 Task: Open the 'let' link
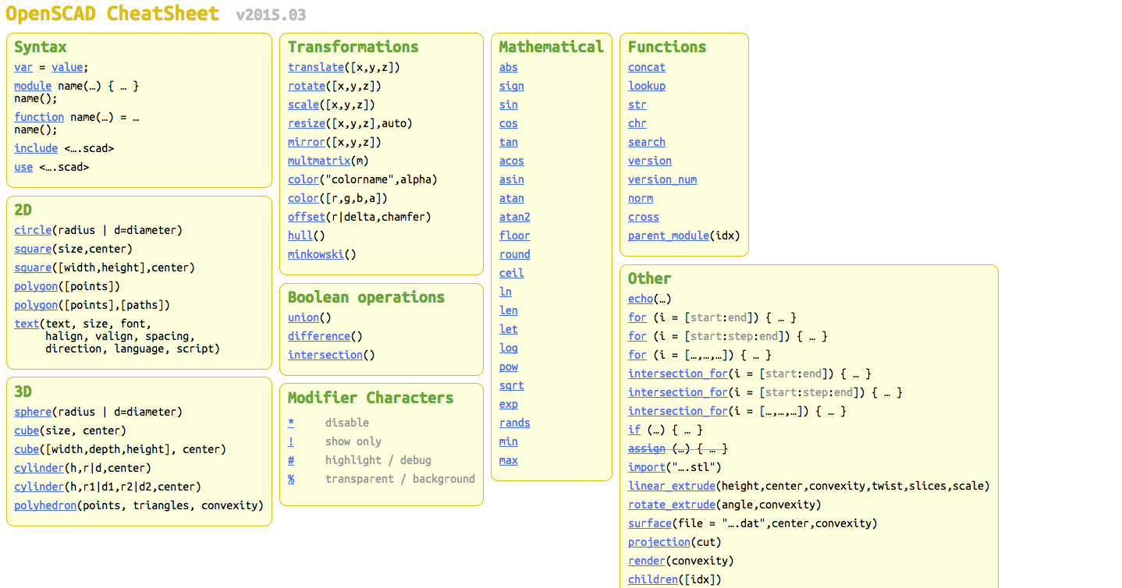(x=509, y=329)
